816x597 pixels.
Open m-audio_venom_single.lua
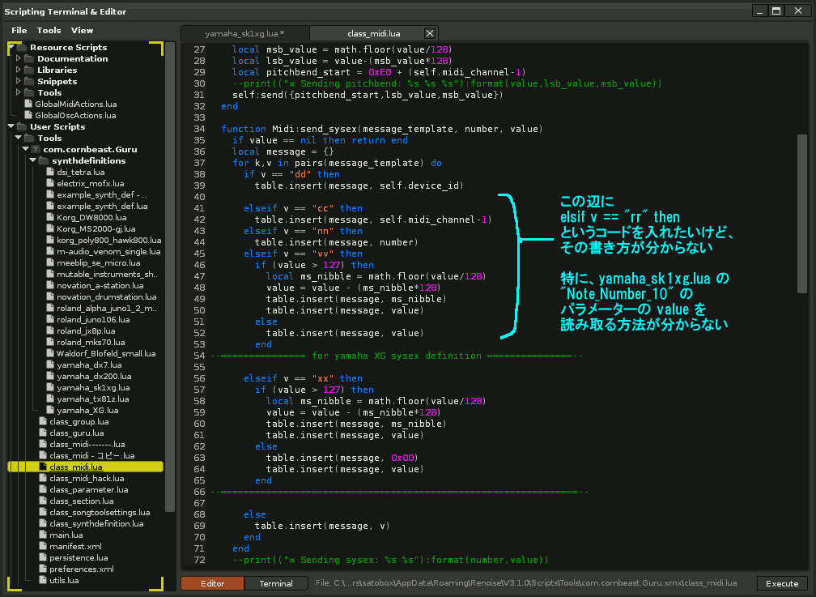(x=108, y=252)
